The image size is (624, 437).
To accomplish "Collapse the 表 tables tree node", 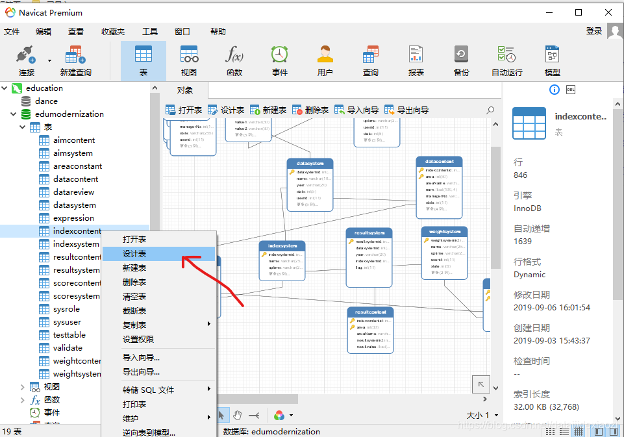I will pyautogui.click(x=23, y=127).
